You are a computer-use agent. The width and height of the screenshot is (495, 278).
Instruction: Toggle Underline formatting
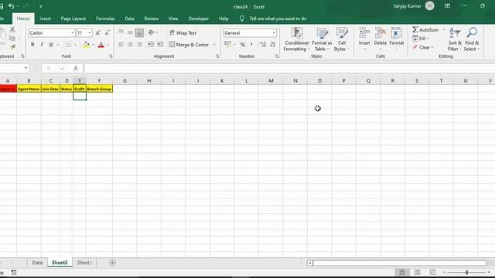click(51, 45)
